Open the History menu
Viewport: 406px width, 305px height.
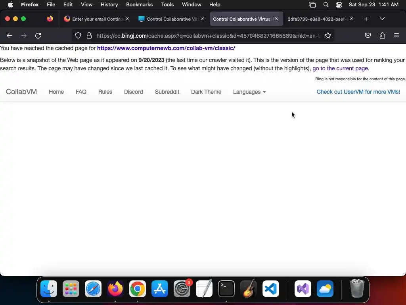pos(109,5)
